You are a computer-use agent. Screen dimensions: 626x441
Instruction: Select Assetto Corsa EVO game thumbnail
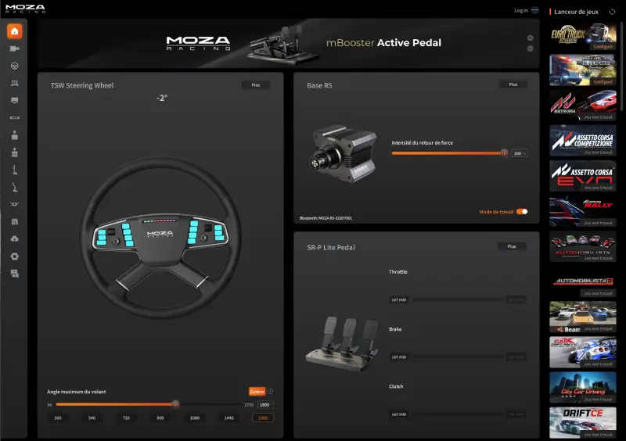pos(582,176)
